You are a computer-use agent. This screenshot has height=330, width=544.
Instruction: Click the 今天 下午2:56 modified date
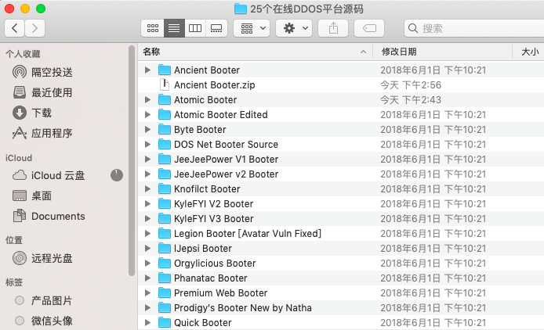point(411,84)
